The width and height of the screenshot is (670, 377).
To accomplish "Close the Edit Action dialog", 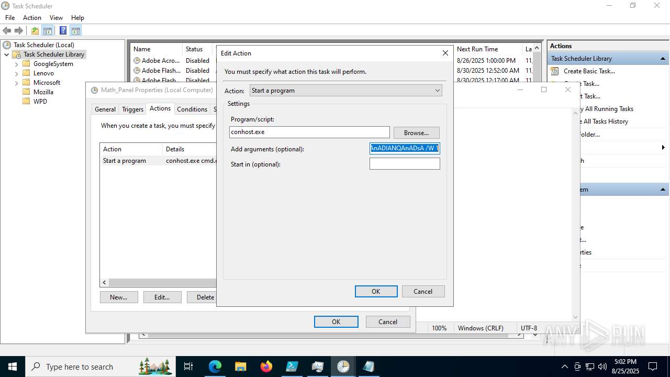I will coord(445,53).
